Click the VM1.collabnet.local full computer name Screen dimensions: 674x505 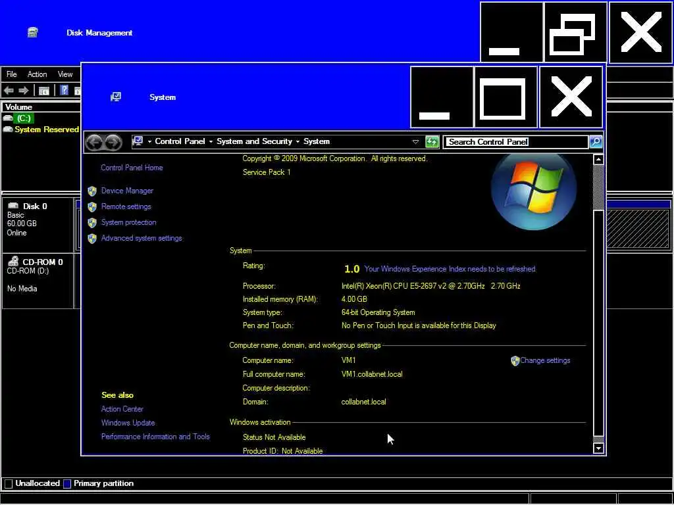tap(372, 374)
